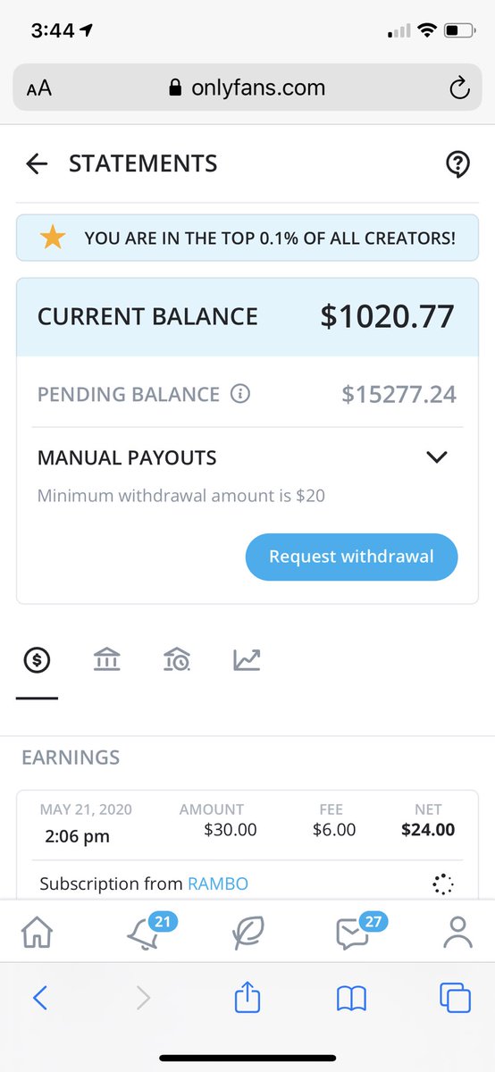Open the help question mark icon
Viewport: 495px width, 1072px height.
tap(457, 164)
